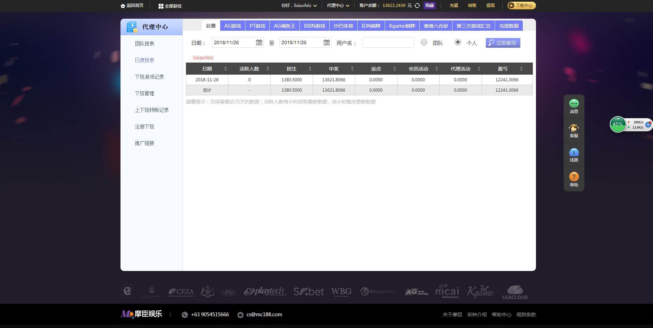The image size is (653, 328).
Task: Open the AG捕鱼王 tab
Action: pyautogui.click(x=285, y=26)
